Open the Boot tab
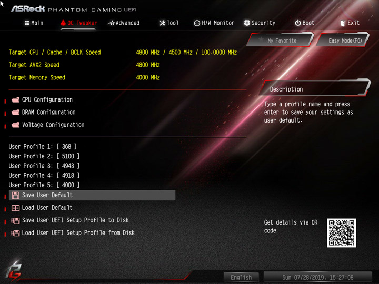379x284 pixels. 305,23
